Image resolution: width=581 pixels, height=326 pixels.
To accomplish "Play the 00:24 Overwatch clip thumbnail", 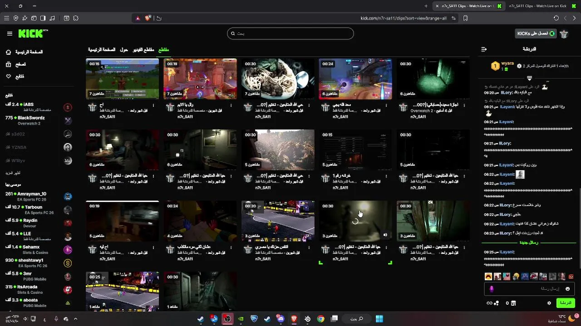I will (355, 79).
